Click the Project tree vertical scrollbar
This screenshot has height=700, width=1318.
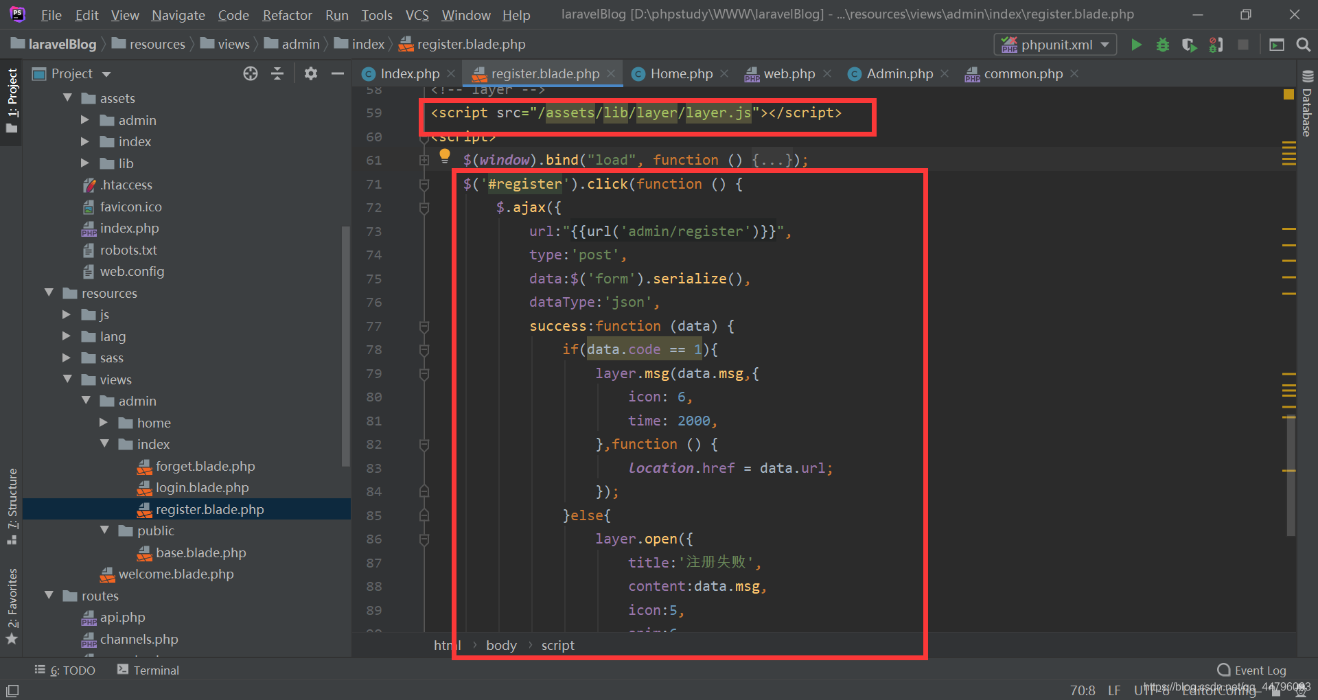click(x=346, y=345)
